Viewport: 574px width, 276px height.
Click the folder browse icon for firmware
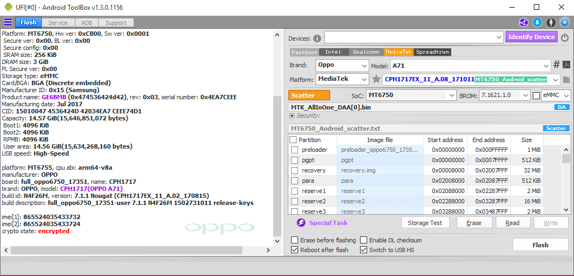click(x=566, y=79)
